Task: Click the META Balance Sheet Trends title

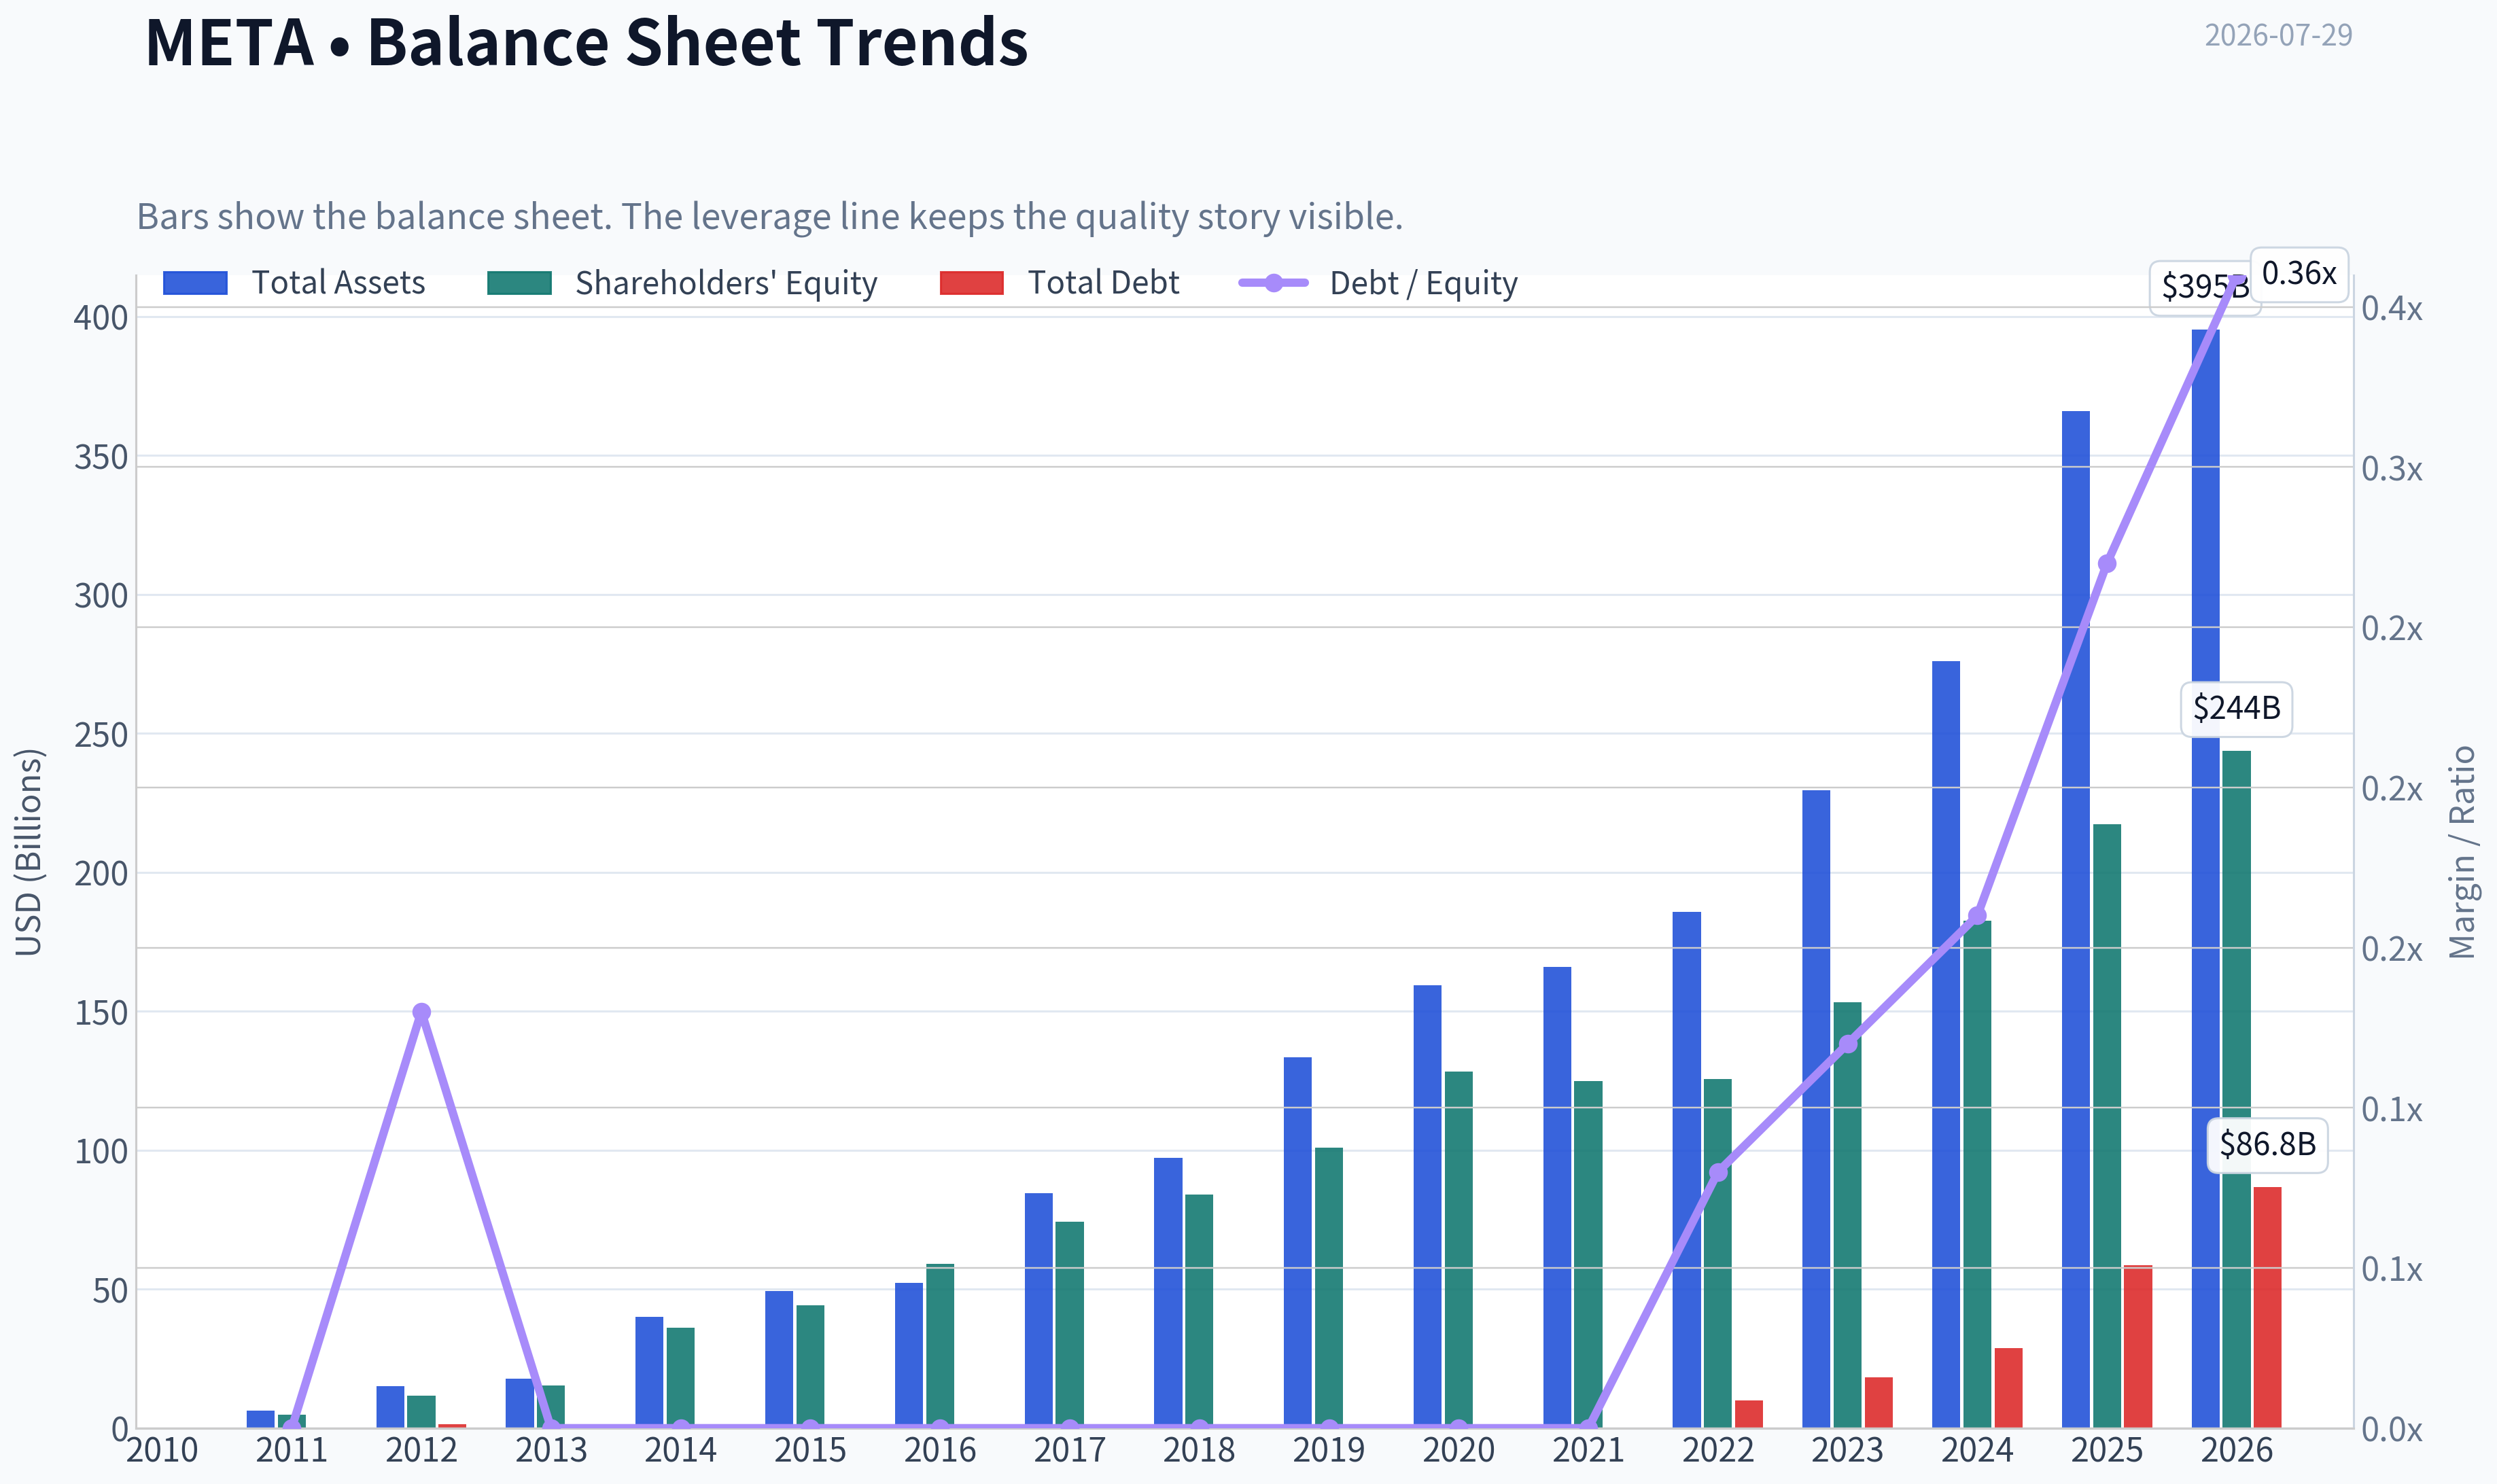Action: point(587,42)
